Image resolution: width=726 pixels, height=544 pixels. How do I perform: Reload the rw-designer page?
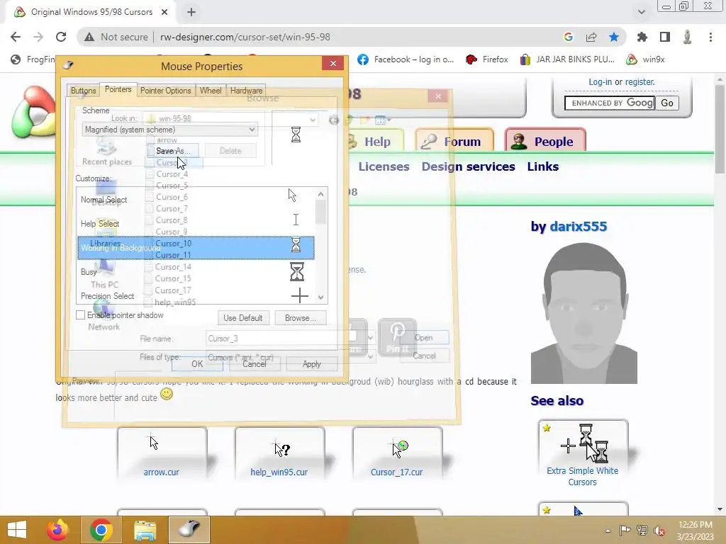click(61, 37)
